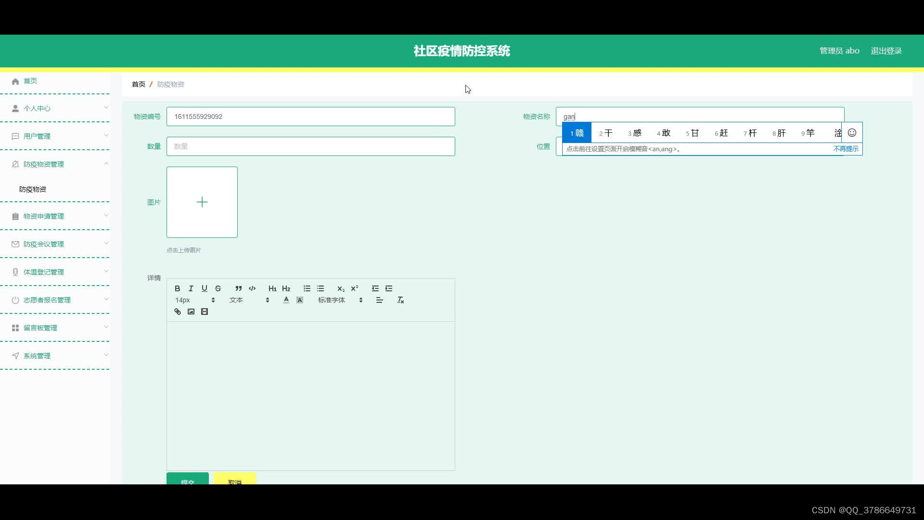The image size is (924, 520).
Task: Apply superscript formatting
Action: [x=354, y=288]
